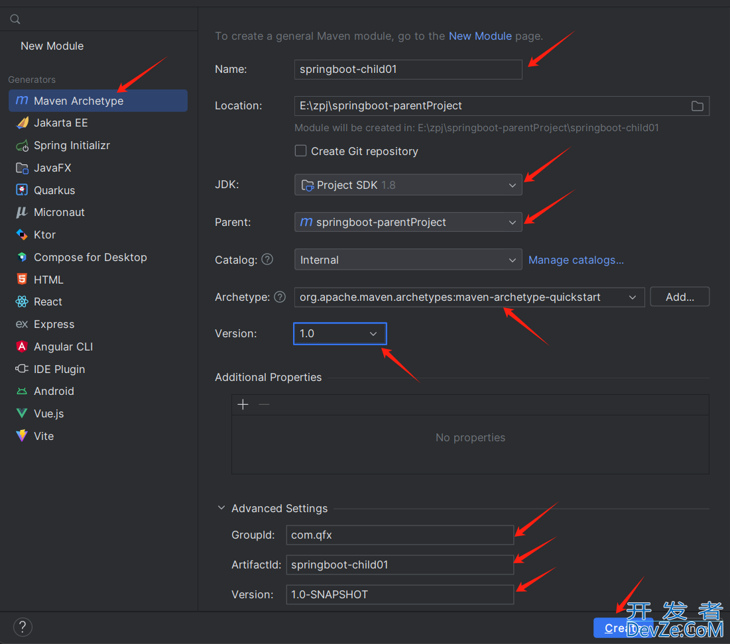Viewport: 730px width, 644px height.
Task: Choose Spring Initializr generator
Action: (97, 145)
